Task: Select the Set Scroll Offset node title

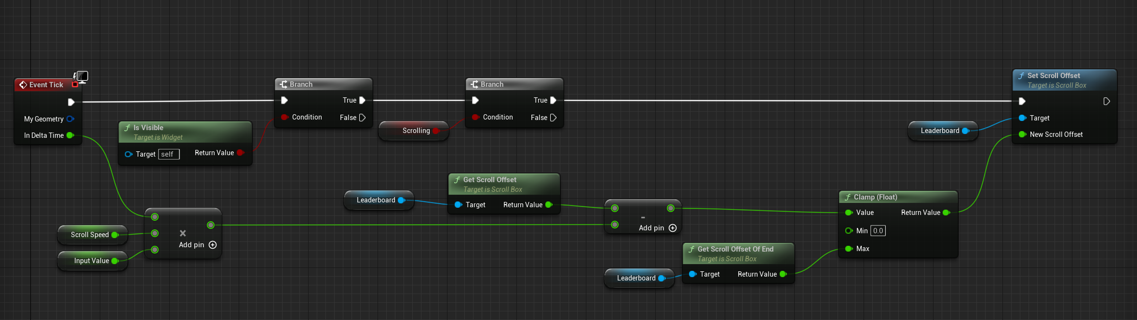Action: tap(1054, 76)
